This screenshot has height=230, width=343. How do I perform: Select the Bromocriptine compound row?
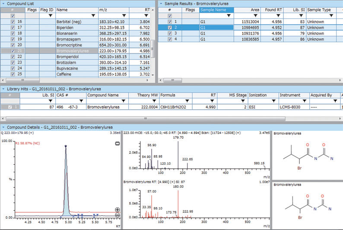tap(76, 45)
